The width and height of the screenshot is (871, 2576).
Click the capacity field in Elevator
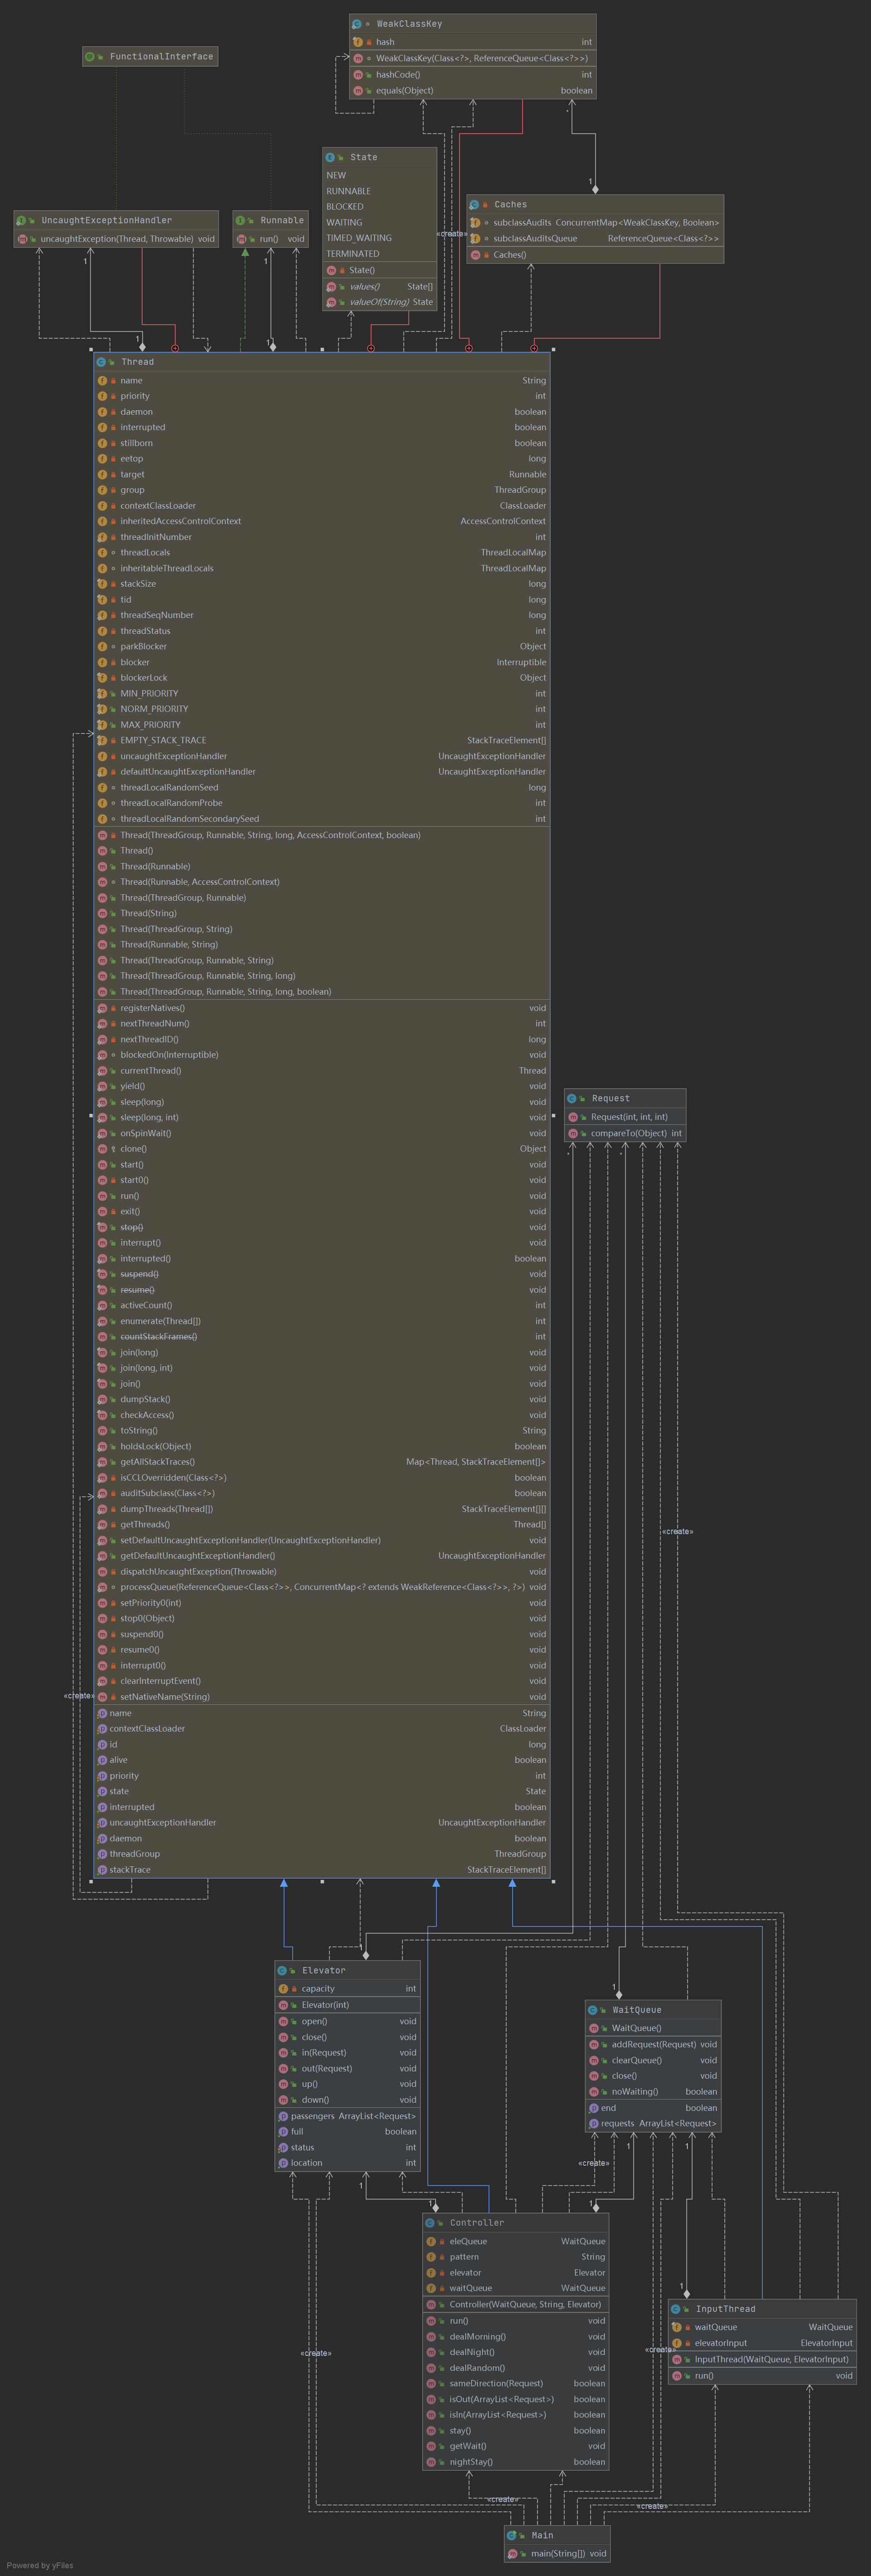pyautogui.click(x=318, y=1989)
